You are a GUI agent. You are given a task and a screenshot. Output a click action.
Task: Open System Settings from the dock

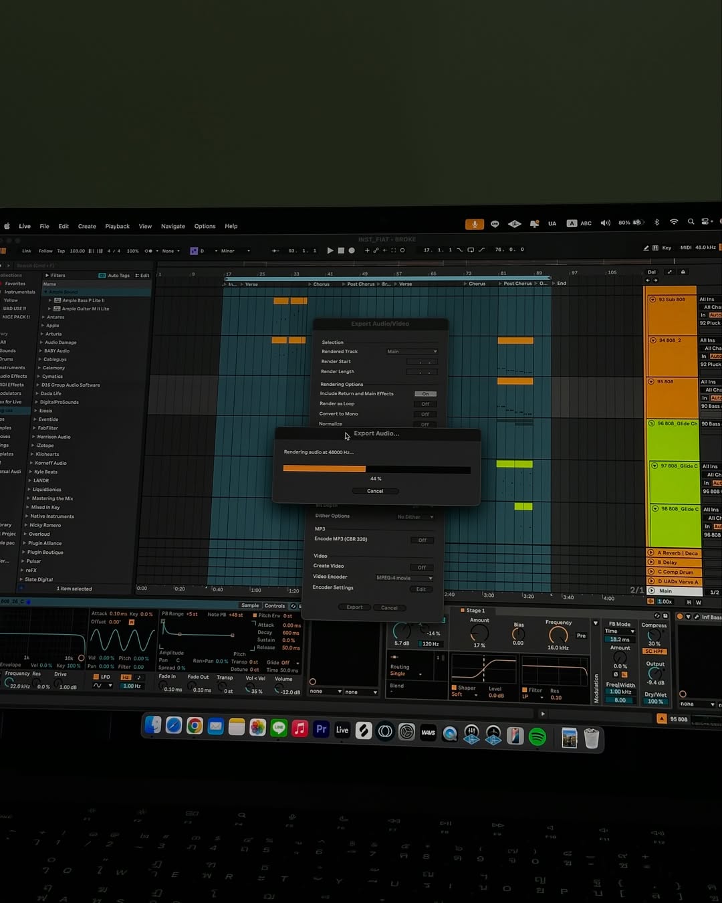pos(406,732)
